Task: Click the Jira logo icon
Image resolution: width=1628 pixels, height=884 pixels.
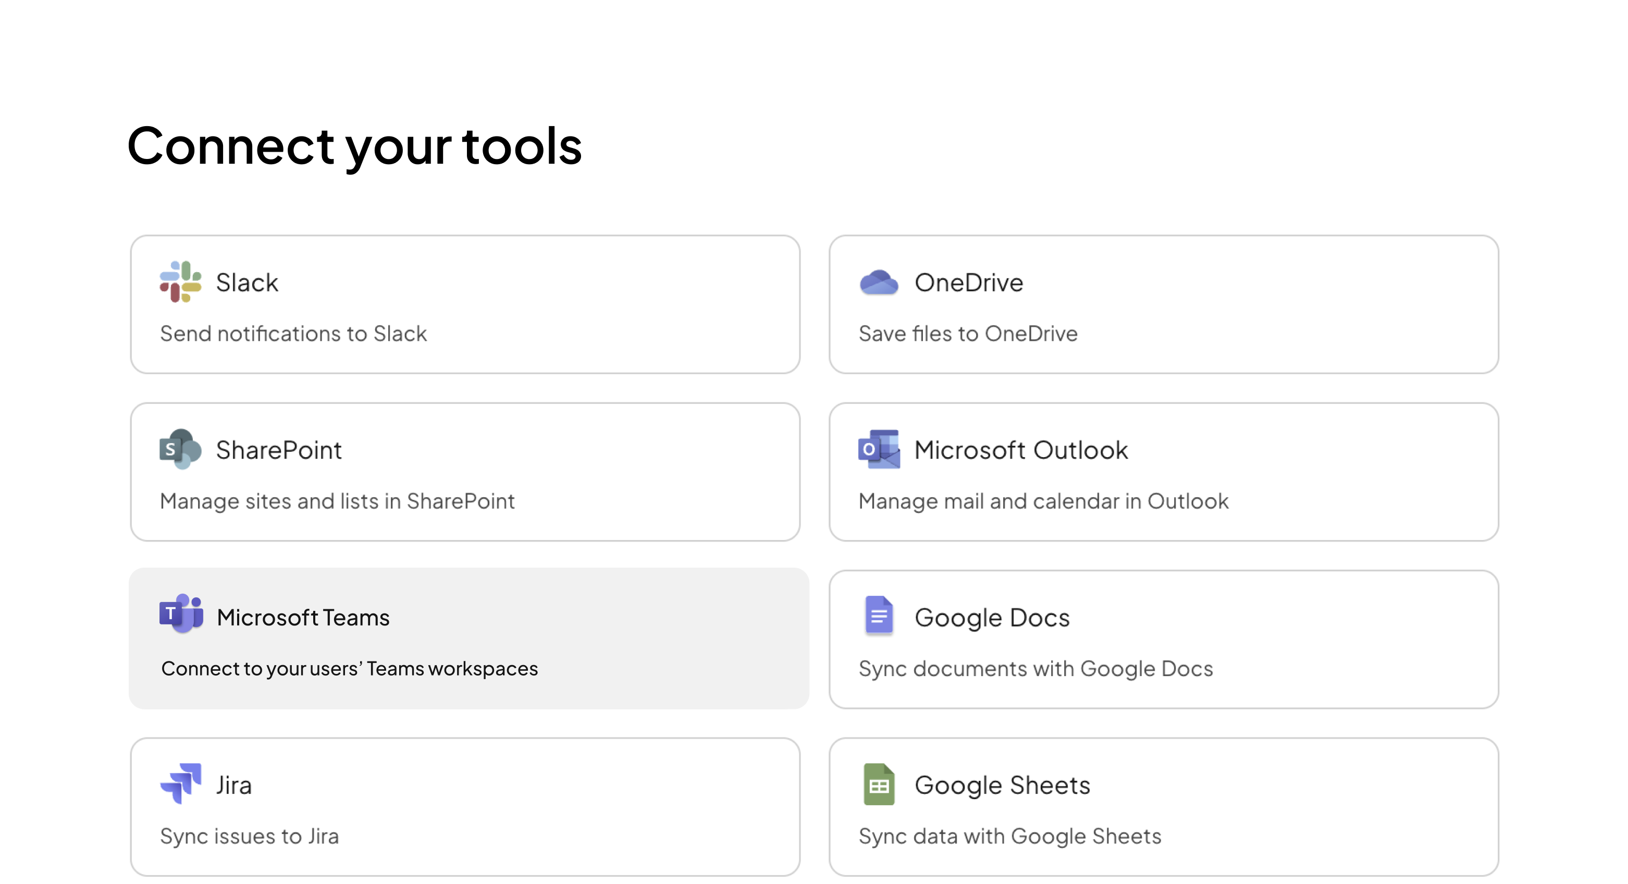Action: pos(181,783)
